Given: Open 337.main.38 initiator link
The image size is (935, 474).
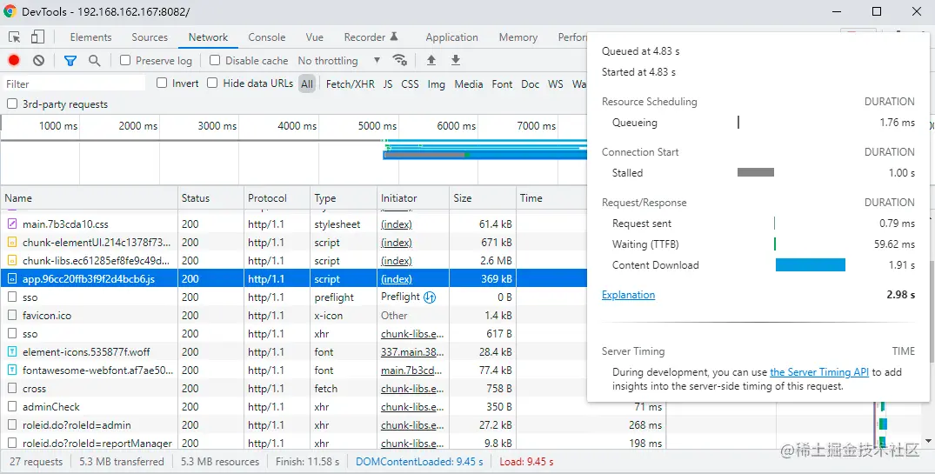Looking at the screenshot, I should (412, 351).
